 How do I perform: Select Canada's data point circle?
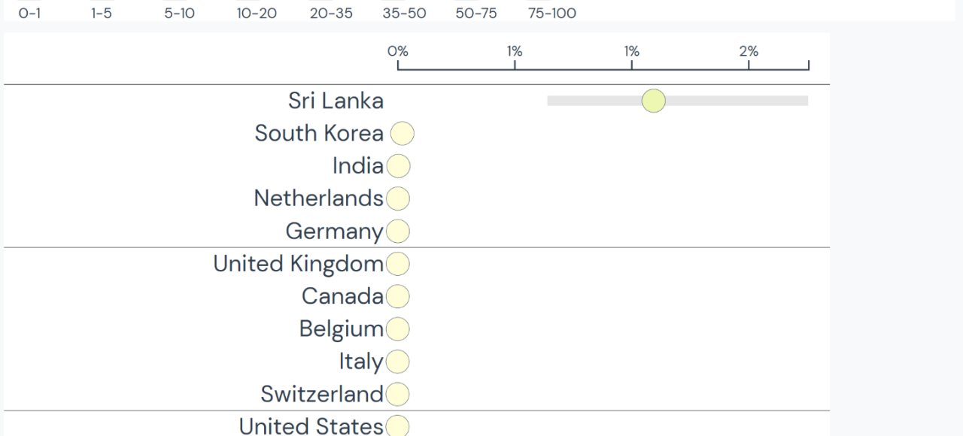coord(398,297)
